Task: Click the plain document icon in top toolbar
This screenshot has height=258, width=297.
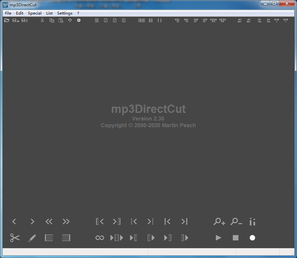Action: point(97,20)
